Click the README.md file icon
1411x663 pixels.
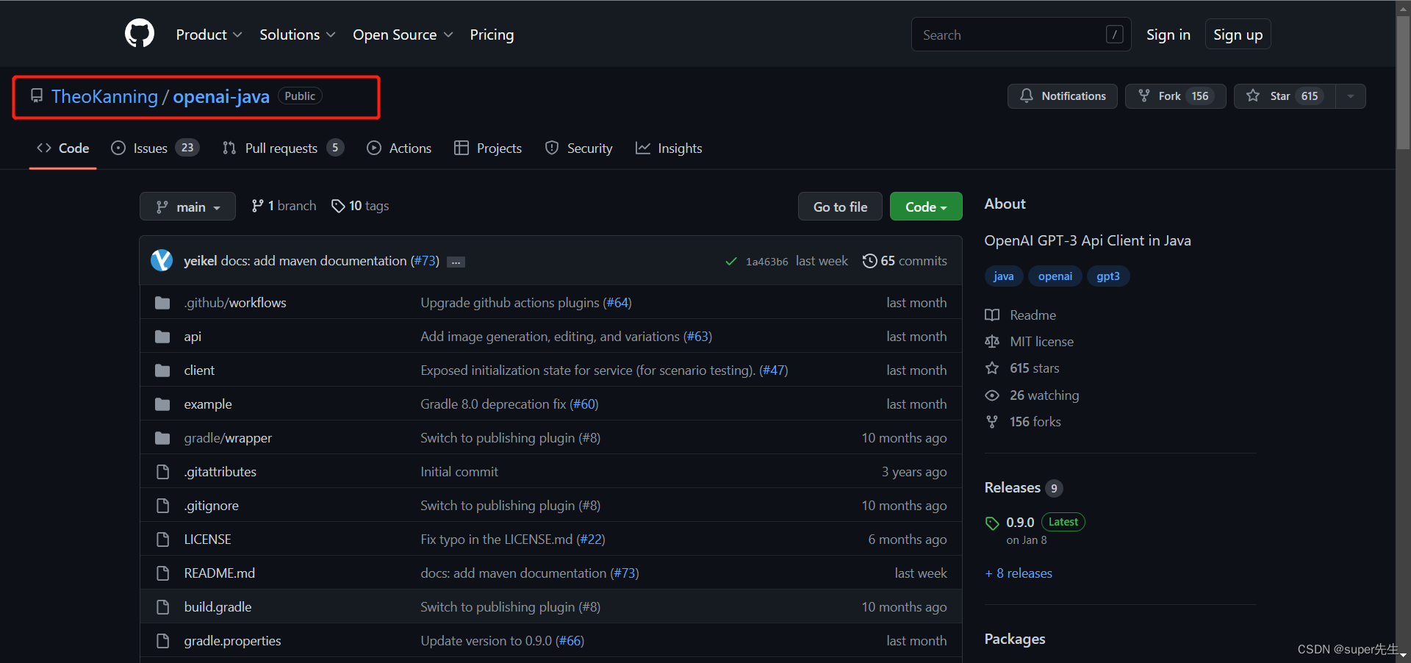pos(162,573)
